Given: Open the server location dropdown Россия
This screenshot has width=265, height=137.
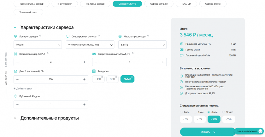Looking at the screenshot, I should (38, 45).
